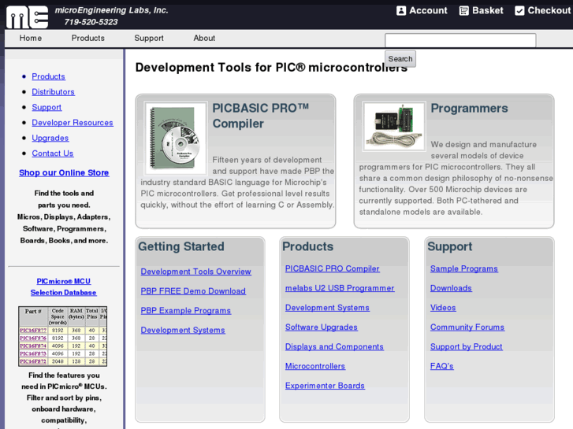This screenshot has width=573, height=429.
Task: Open Downloads link under Support
Action: click(x=451, y=288)
